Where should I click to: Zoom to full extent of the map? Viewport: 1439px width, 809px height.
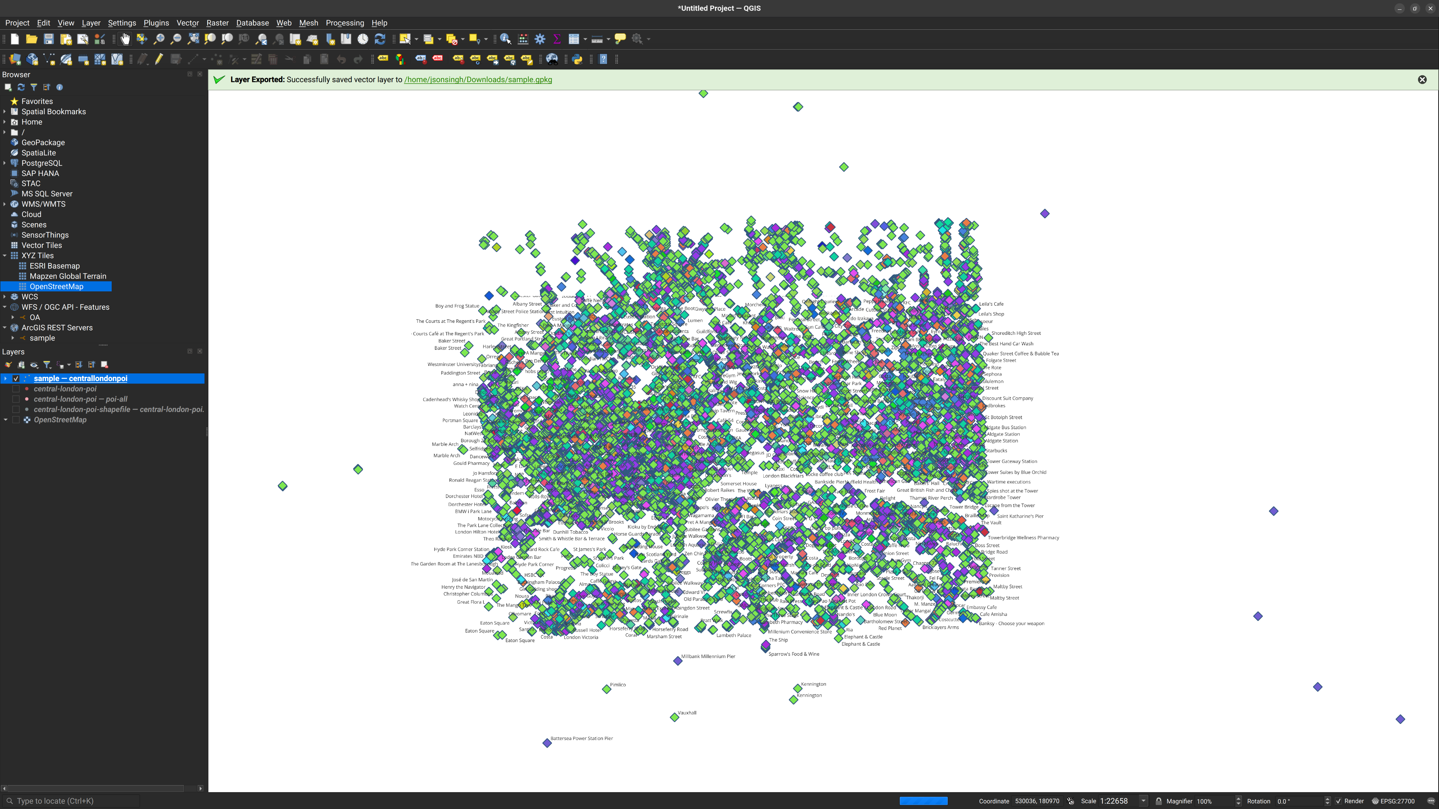(x=193, y=39)
